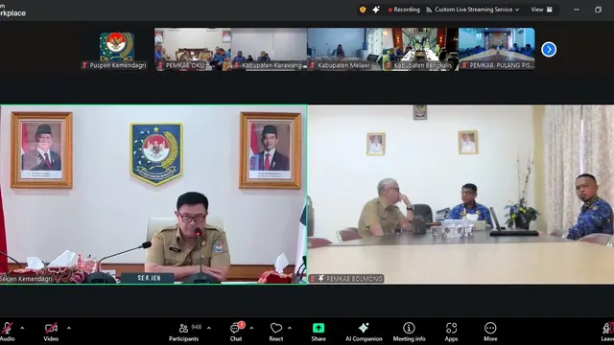Expand the React options caret
Image resolution: width=614 pixels, height=345 pixels.
(290, 328)
